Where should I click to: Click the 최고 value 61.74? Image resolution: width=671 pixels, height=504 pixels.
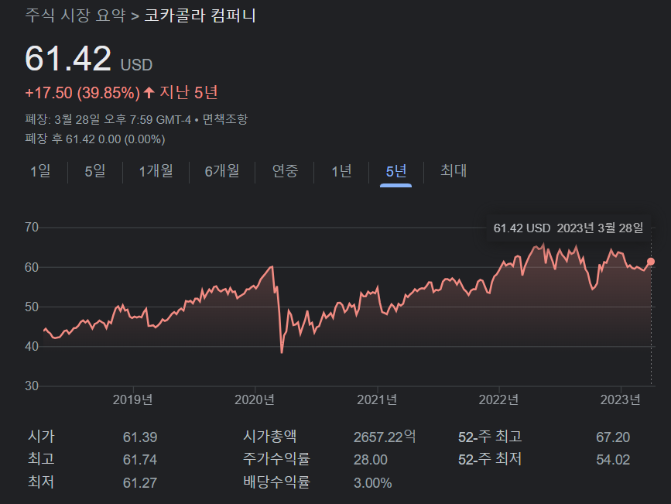[x=140, y=460]
